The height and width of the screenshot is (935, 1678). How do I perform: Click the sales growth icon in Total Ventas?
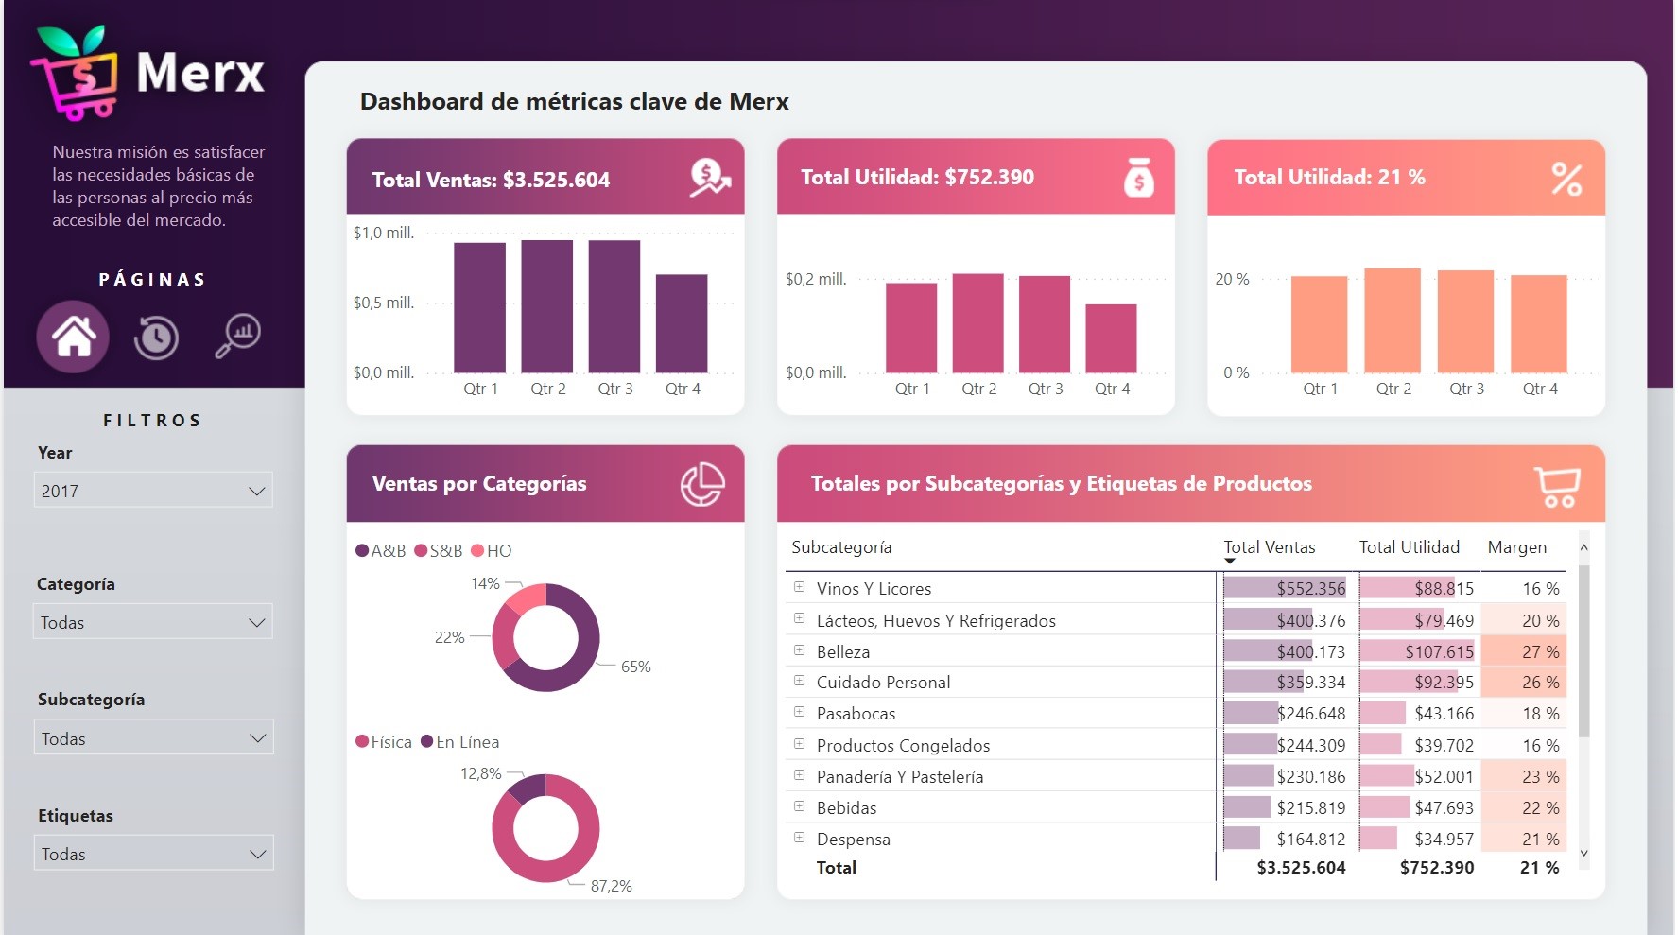[x=709, y=178]
